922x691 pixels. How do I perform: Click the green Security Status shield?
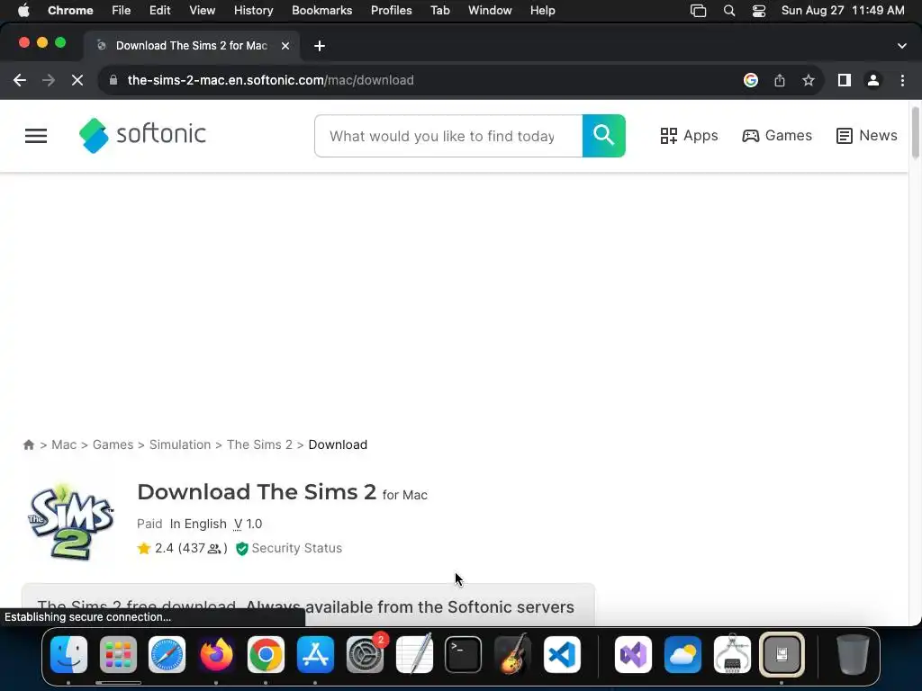(x=241, y=548)
